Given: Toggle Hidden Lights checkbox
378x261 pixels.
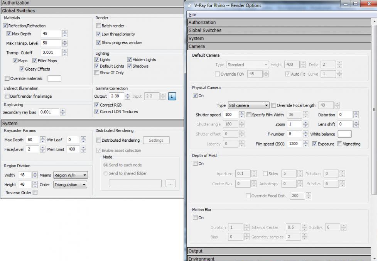Looking at the screenshot, I should pyautogui.click(x=130, y=59).
